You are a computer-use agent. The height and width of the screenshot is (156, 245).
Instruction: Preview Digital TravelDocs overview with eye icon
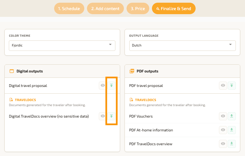[x=103, y=116]
